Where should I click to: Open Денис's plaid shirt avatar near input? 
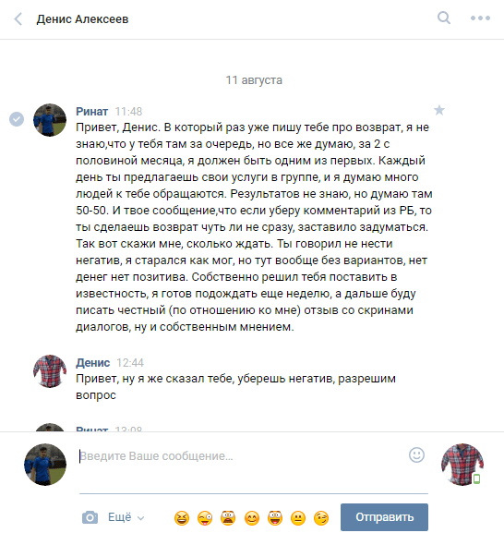point(462,465)
